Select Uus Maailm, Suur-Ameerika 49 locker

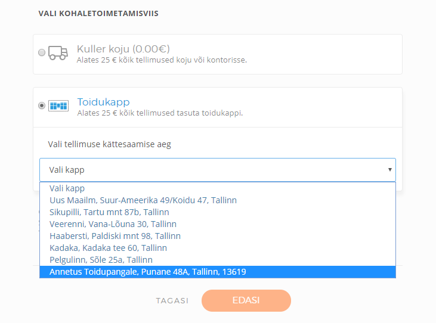tap(218, 200)
